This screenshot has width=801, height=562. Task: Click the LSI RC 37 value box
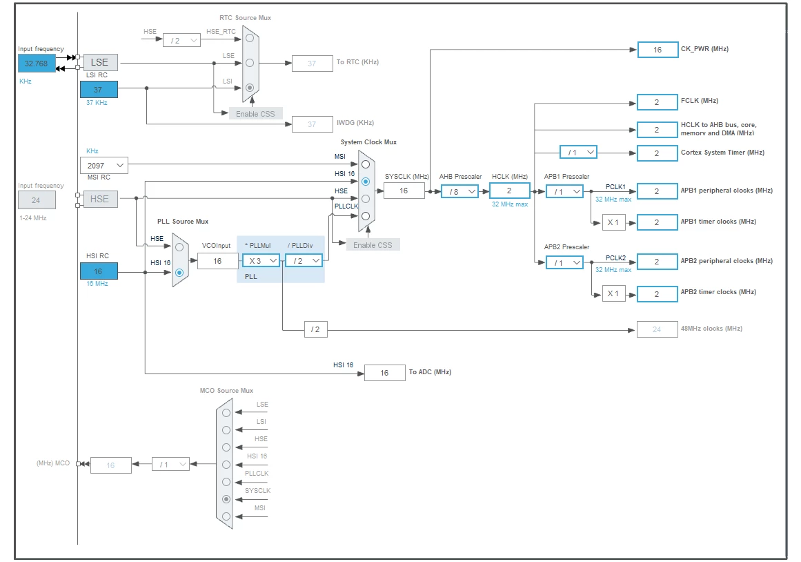pos(99,90)
